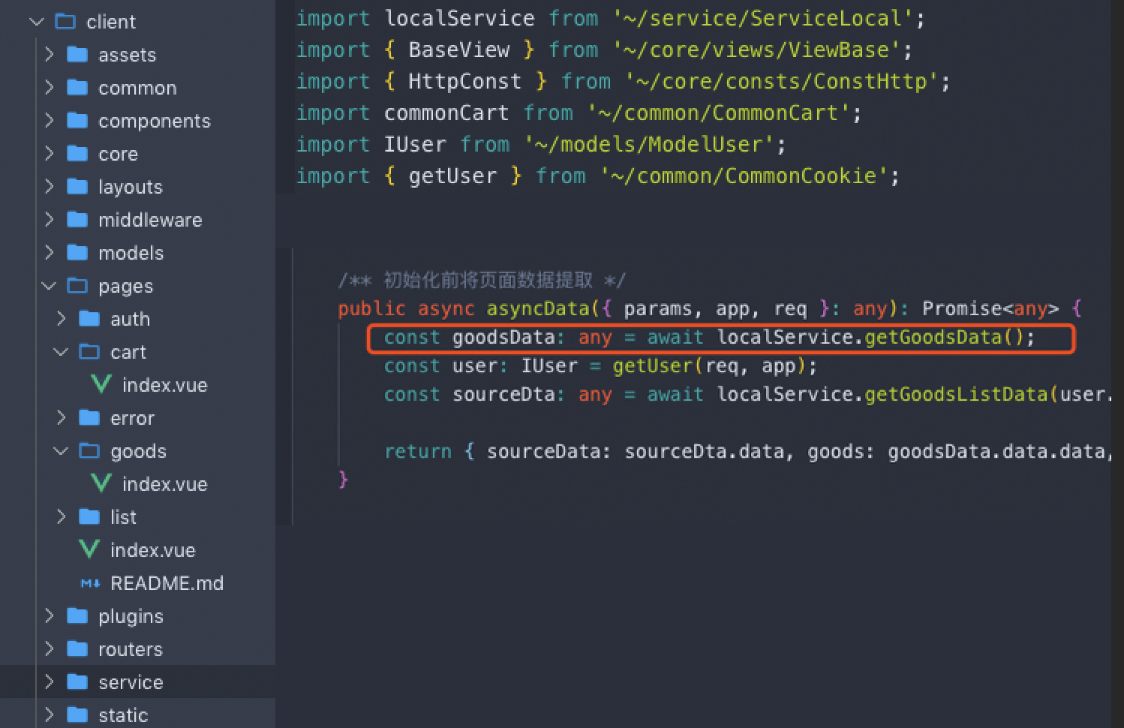Expand the static folder chevron

pos(49,715)
